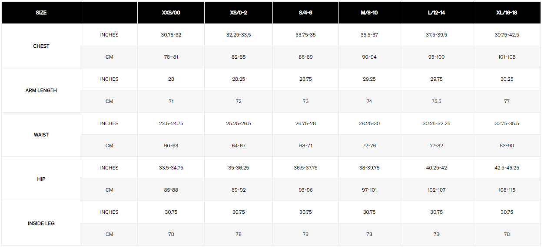The height and width of the screenshot is (249, 544).
Task: Click chest inches value 35.5-37
Action: pos(369,35)
